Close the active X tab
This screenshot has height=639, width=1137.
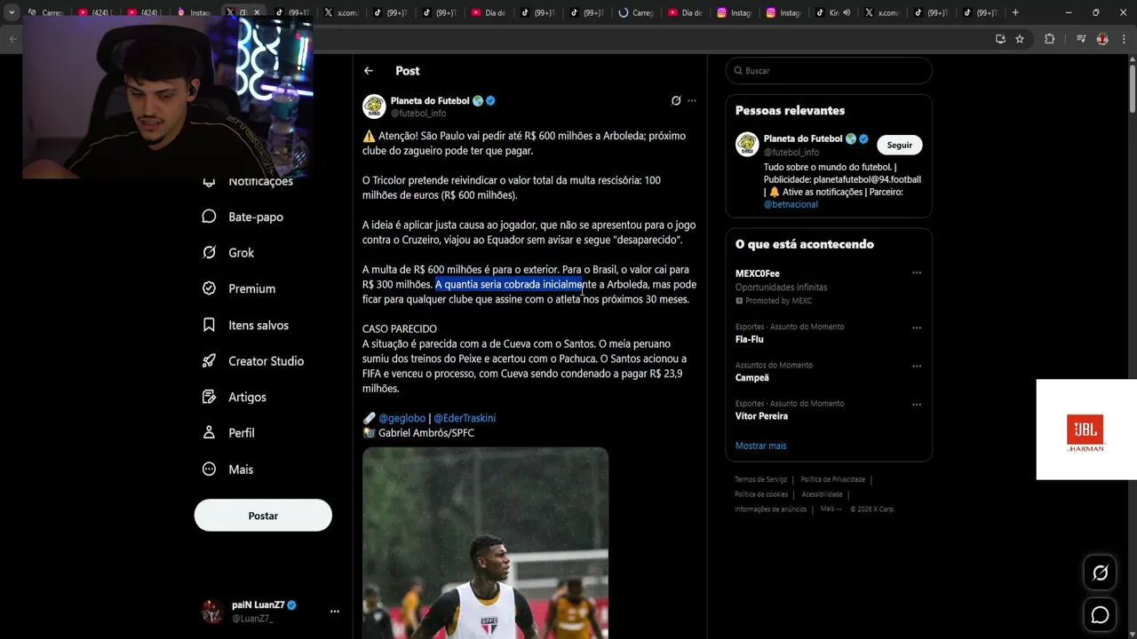(x=257, y=13)
